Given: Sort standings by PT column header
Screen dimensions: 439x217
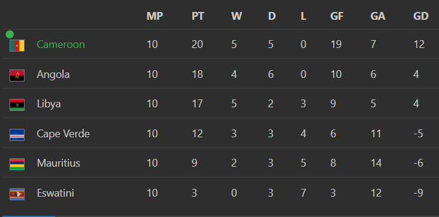Looking at the screenshot, I should 198,16.
